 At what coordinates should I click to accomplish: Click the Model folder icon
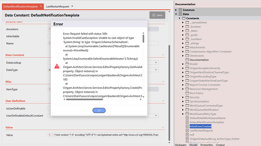(187, 64)
